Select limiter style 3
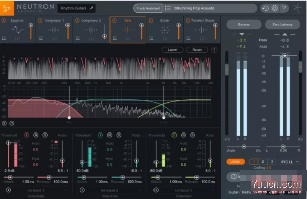The image size is (307, 199). click(272, 162)
